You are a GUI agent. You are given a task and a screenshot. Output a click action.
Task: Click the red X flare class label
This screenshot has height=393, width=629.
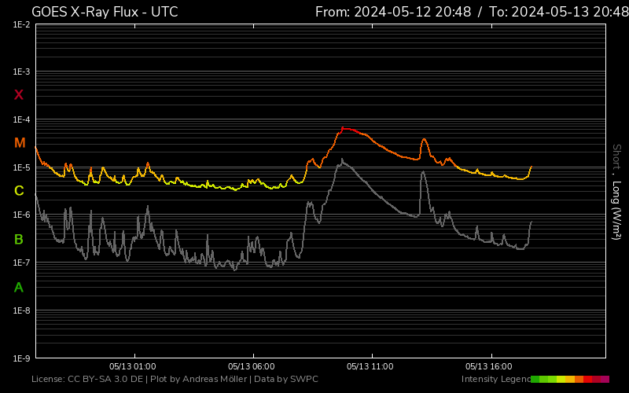tap(19, 95)
